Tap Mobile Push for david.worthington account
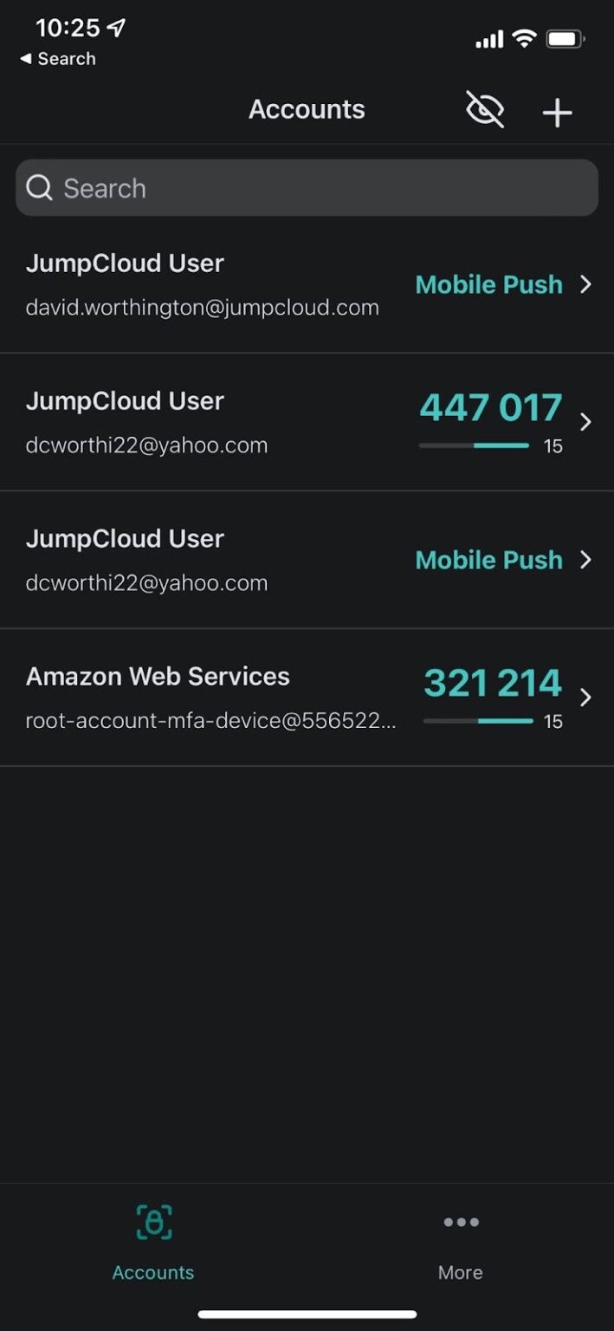Screen dimensions: 614x1331 coord(488,284)
